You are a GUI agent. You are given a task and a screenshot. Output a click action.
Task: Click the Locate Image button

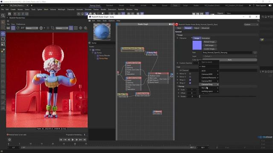209,49
